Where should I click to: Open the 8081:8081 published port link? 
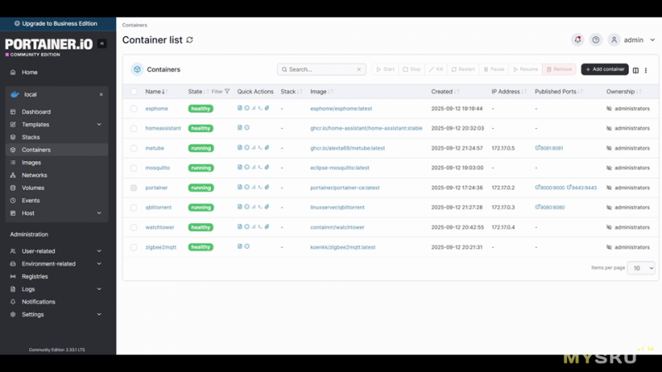(549, 148)
